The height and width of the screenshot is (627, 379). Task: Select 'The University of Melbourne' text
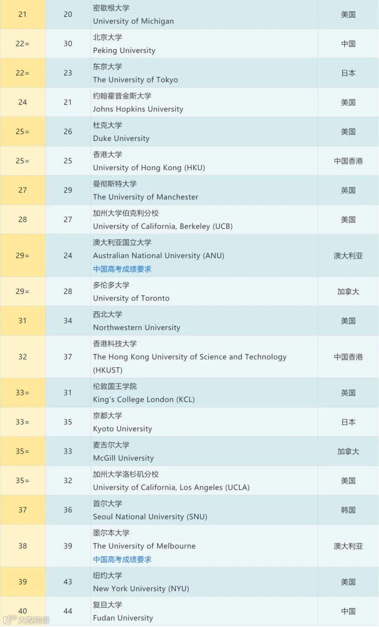point(144,546)
